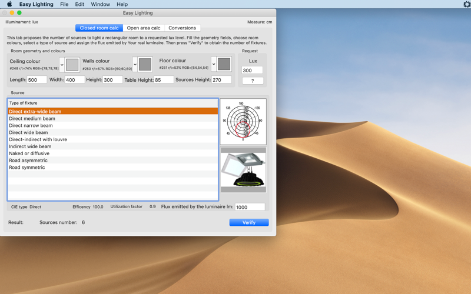Select Naked or diffusive fixture
Viewport: 471px width, 294px height.
112,153
